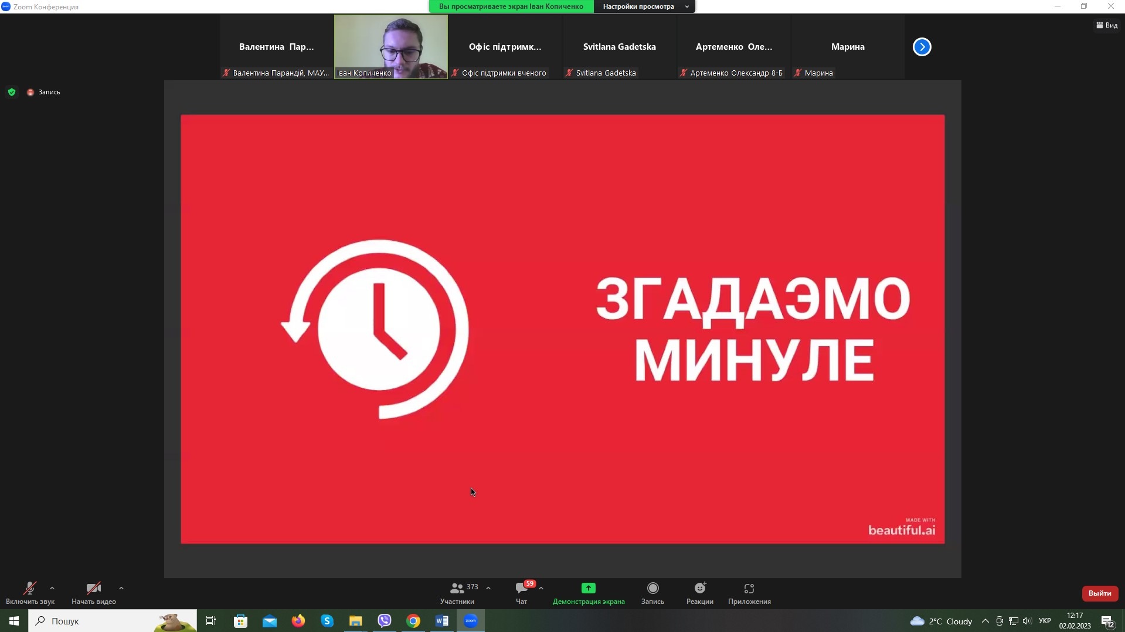Open the Reactions menu
This screenshot has width=1125, height=632.
[x=700, y=588]
